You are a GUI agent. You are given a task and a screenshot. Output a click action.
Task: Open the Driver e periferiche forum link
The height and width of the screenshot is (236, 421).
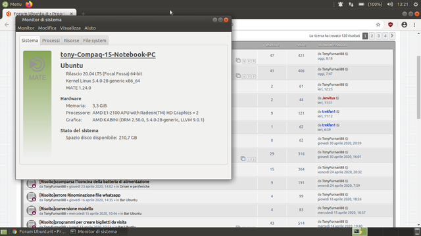134,186
